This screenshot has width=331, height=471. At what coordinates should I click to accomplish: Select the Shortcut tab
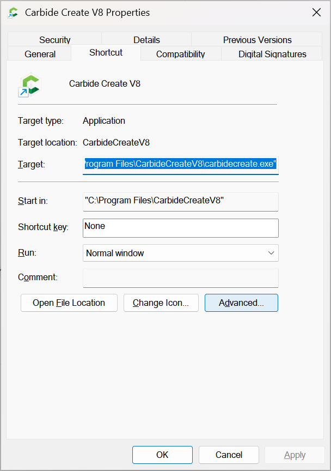click(106, 53)
